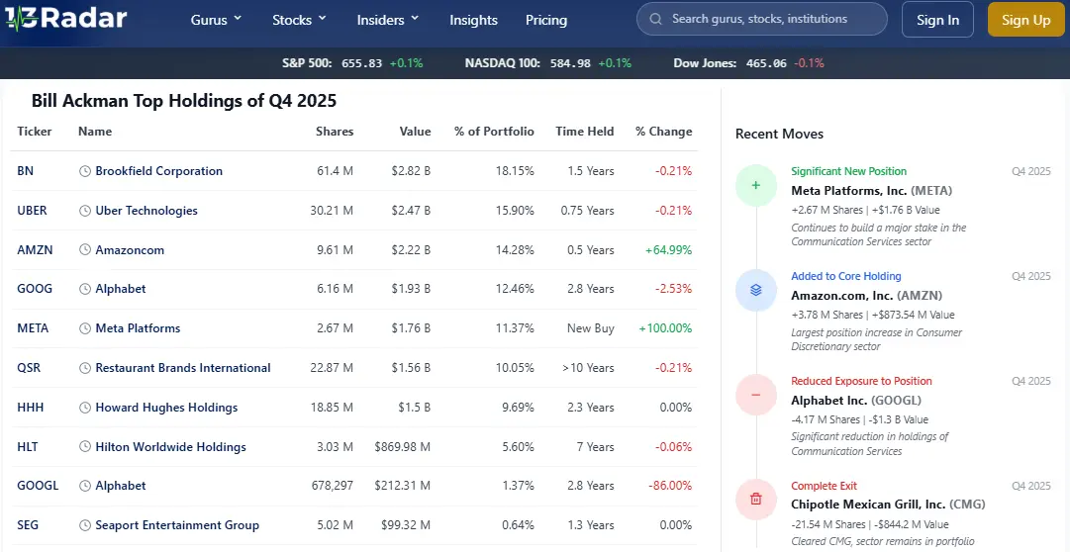Click the search magnifier icon
Image resolution: width=1070 pixels, height=552 pixels.
(x=655, y=19)
